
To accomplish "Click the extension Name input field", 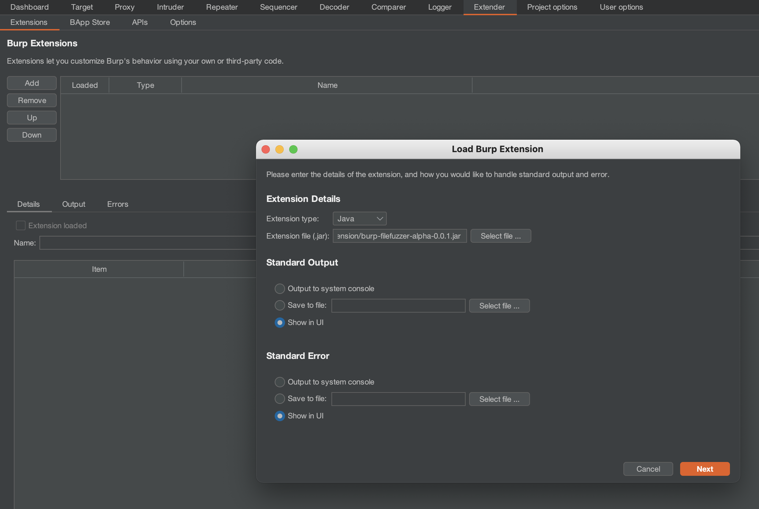I will (x=148, y=243).
